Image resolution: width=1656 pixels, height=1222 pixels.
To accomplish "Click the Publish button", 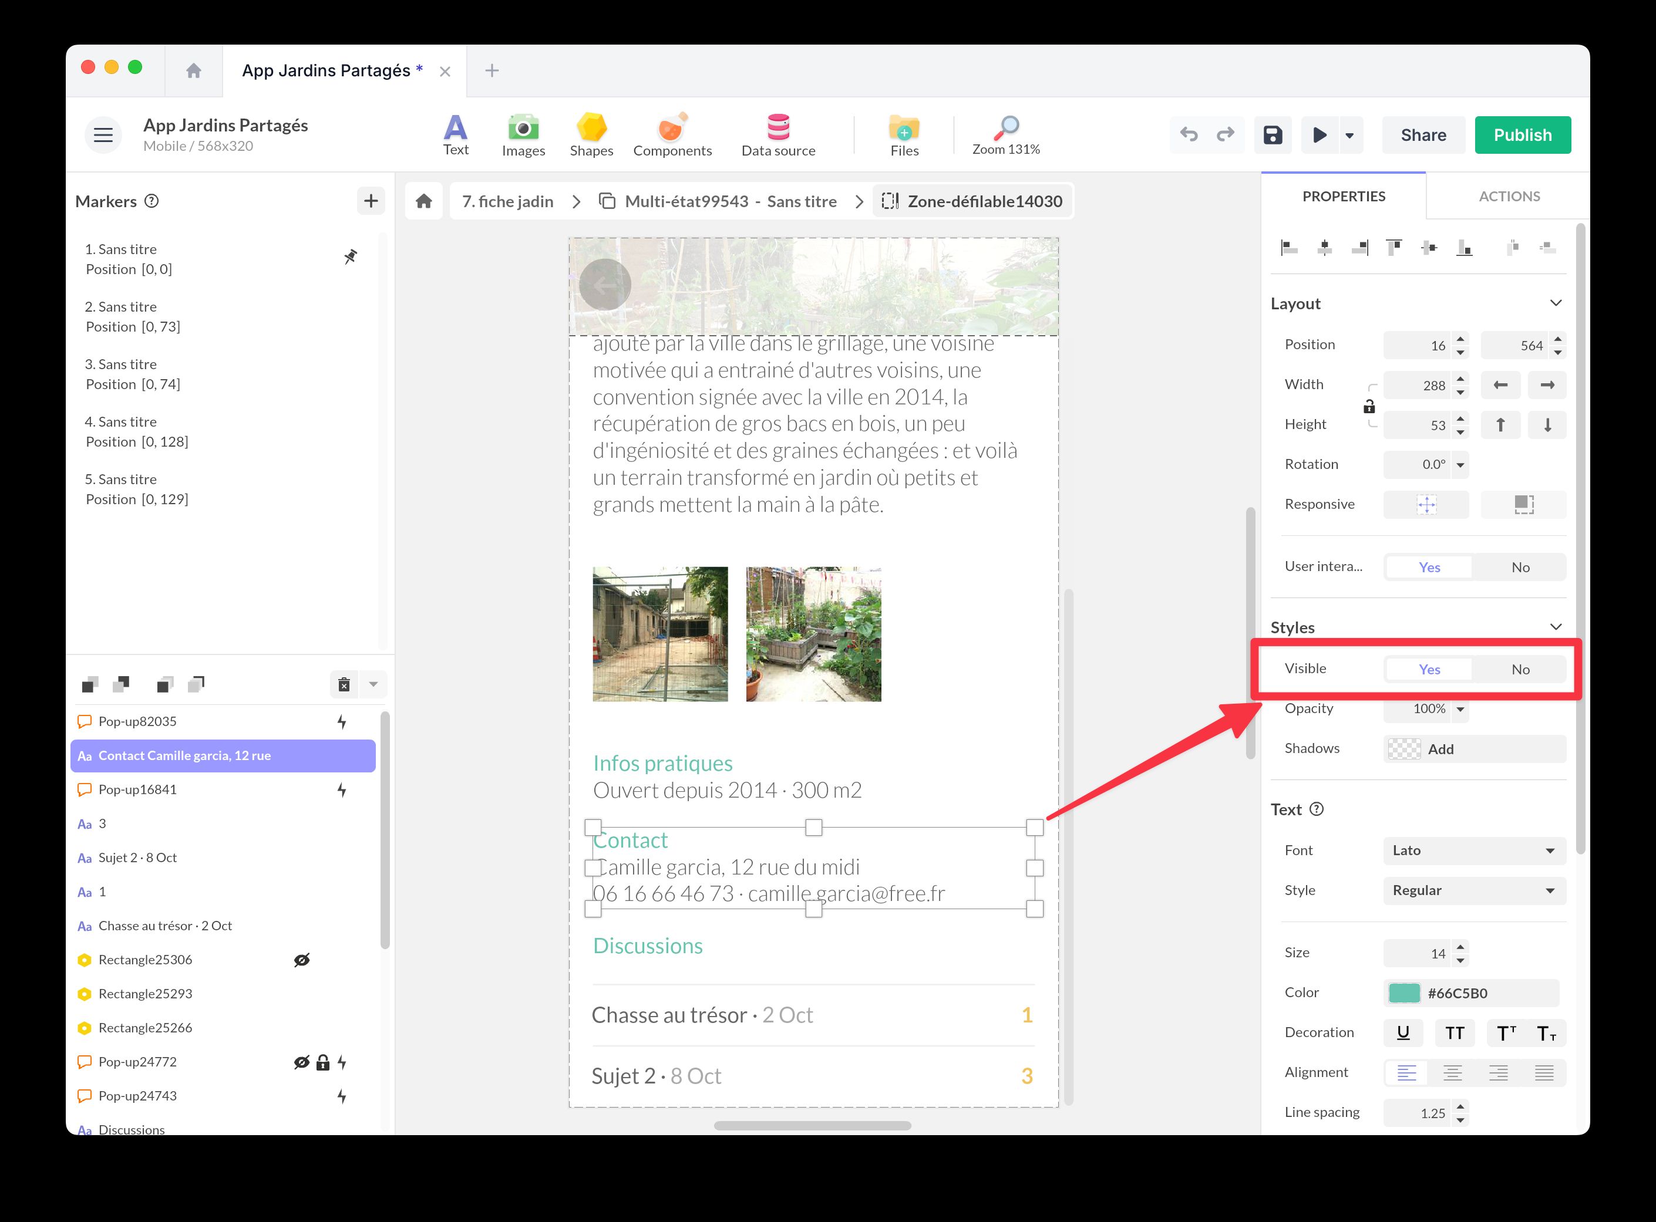I will click(1522, 134).
